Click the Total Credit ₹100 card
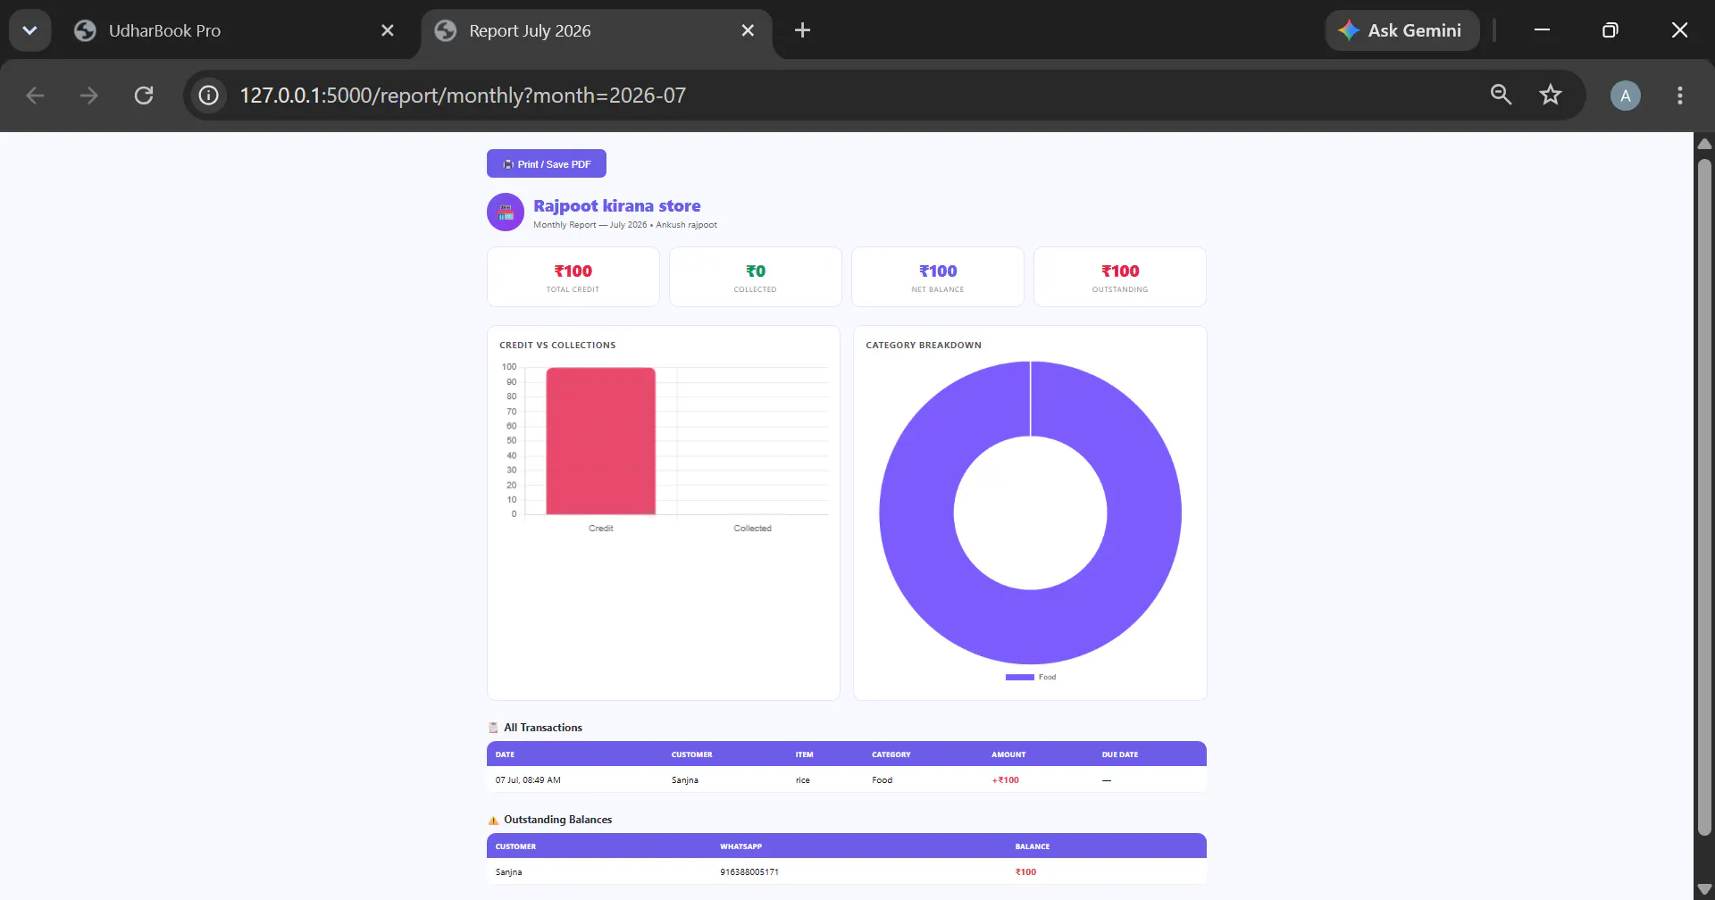The height and width of the screenshot is (900, 1715). point(573,277)
